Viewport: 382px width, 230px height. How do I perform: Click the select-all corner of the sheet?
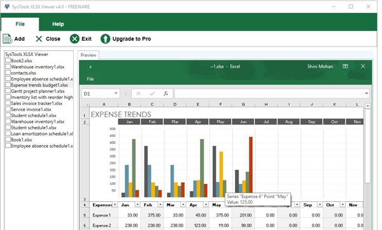pyautogui.click(x=85, y=104)
